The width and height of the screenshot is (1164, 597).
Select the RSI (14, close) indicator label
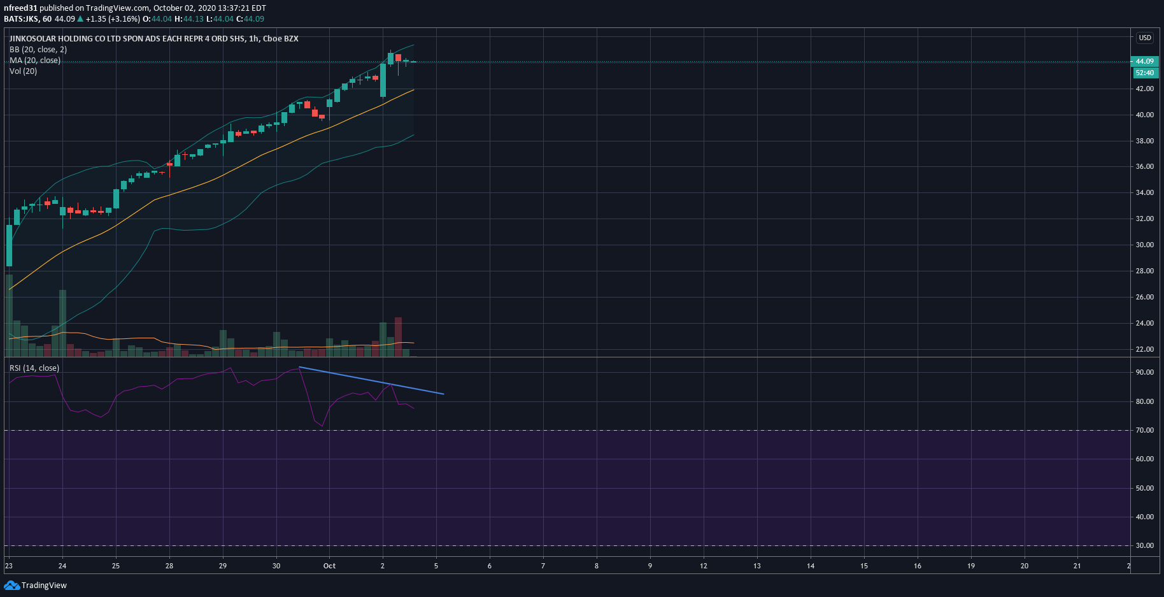pyautogui.click(x=34, y=368)
